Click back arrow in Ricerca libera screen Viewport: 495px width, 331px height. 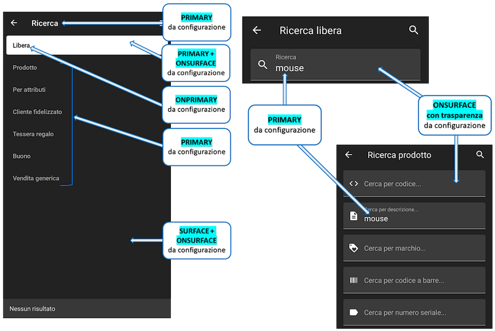click(257, 31)
